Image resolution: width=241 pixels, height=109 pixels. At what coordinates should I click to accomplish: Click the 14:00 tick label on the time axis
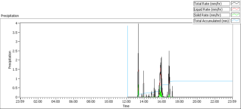[x=144, y=101]
